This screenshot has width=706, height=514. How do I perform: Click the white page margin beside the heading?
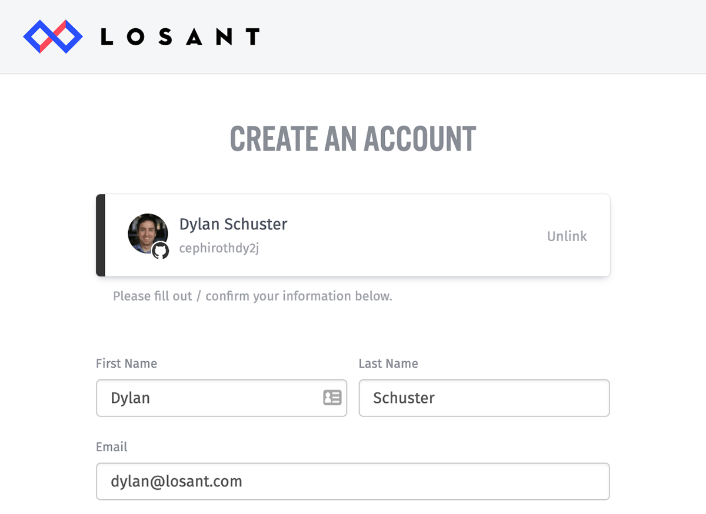[x=588, y=139]
